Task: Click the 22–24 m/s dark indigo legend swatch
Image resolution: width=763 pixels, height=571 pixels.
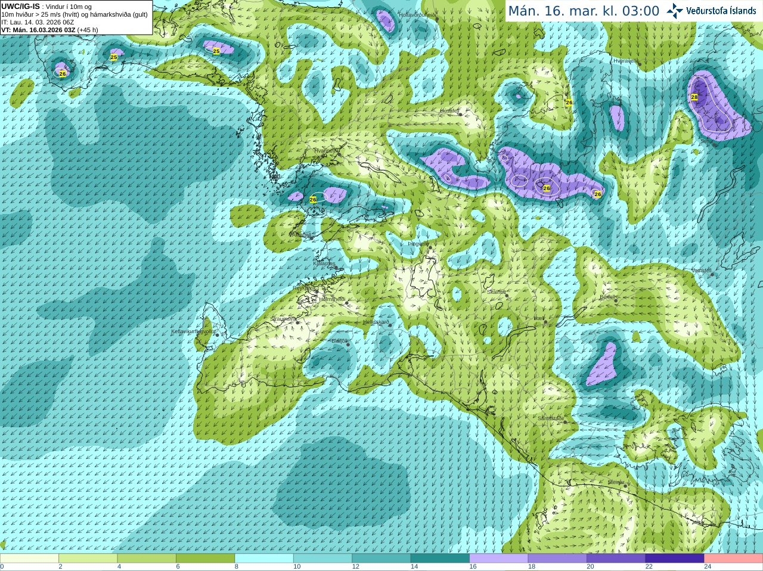Action: coord(675,558)
